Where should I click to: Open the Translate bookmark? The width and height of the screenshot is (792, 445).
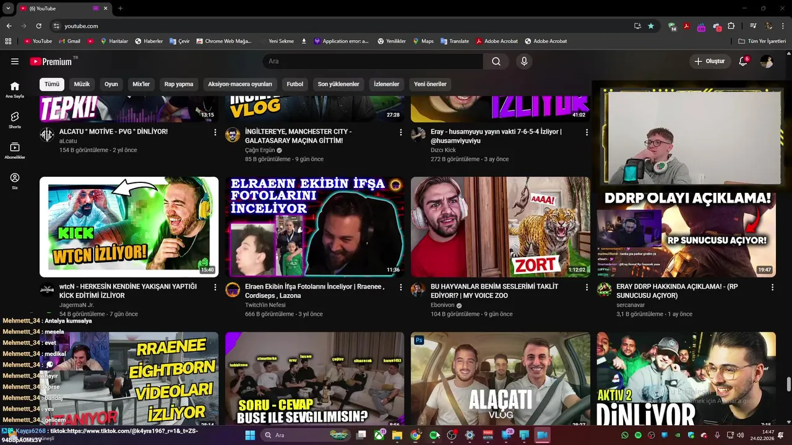(455, 41)
